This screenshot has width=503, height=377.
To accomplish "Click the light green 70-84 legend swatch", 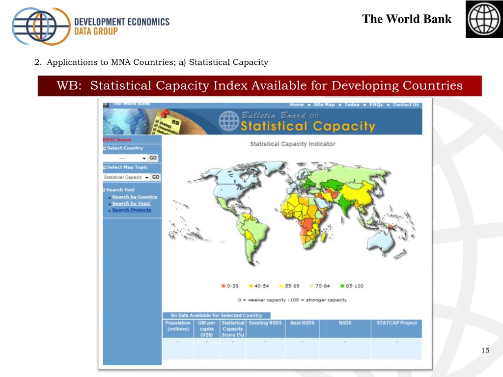I will click(312, 286).
